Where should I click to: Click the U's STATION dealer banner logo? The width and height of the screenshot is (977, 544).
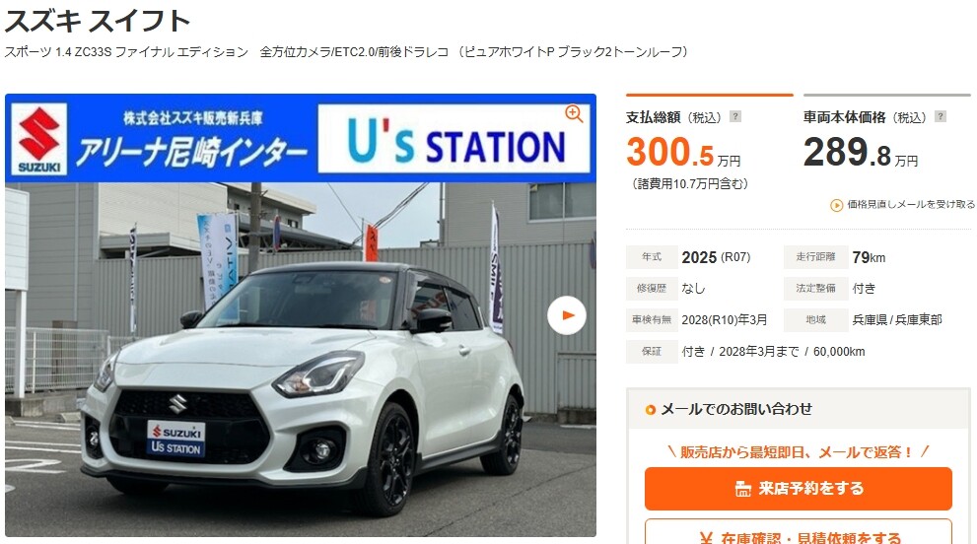[x=454, y=138]
